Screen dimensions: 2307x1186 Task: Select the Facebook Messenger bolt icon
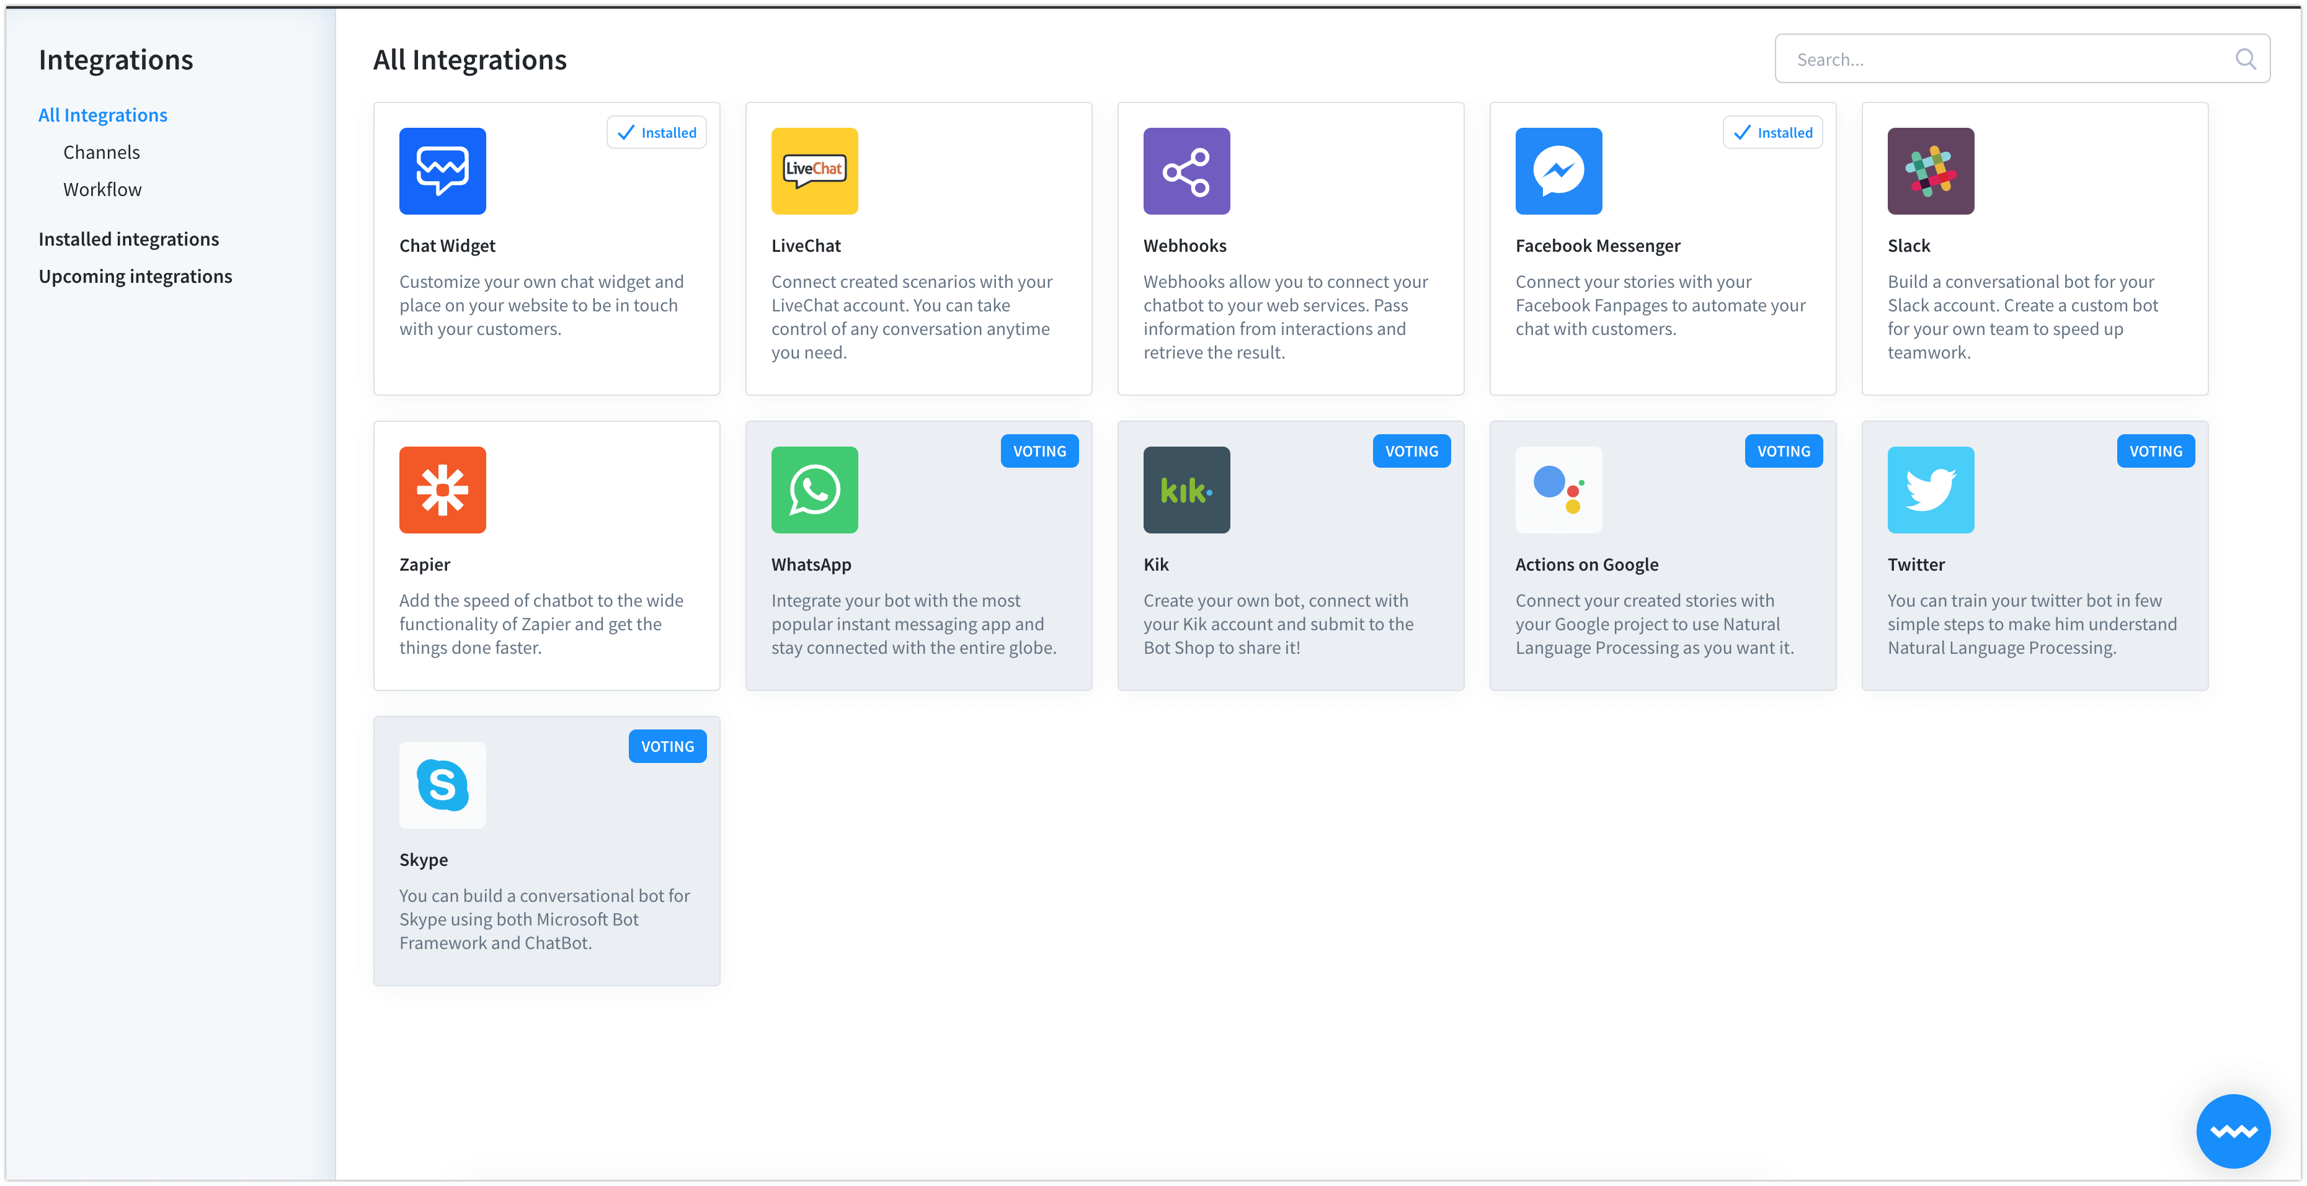(1558, 171)
